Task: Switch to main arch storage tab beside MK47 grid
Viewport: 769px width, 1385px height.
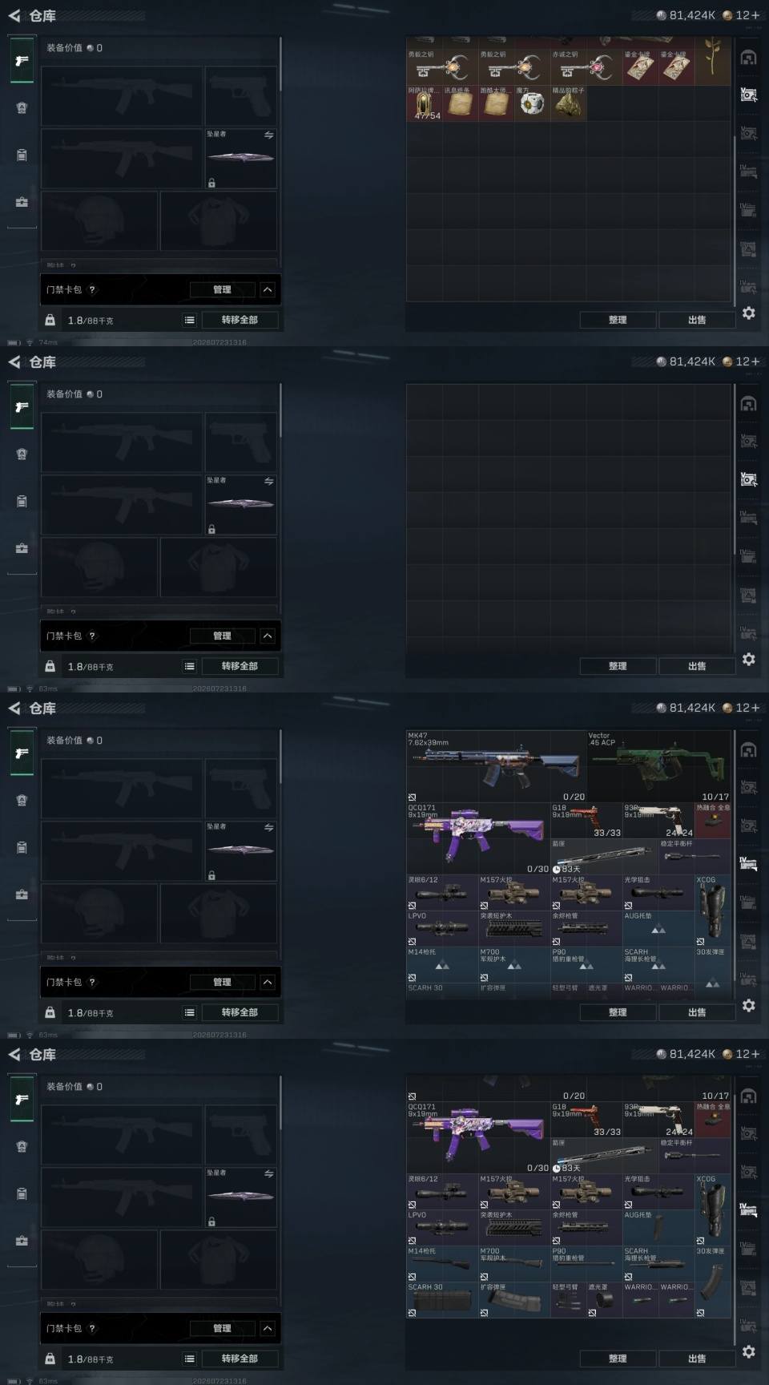Action: (748, 749)
